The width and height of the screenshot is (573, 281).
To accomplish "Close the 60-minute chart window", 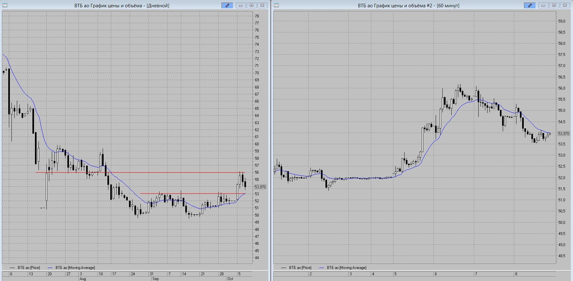I will point(565,5).
